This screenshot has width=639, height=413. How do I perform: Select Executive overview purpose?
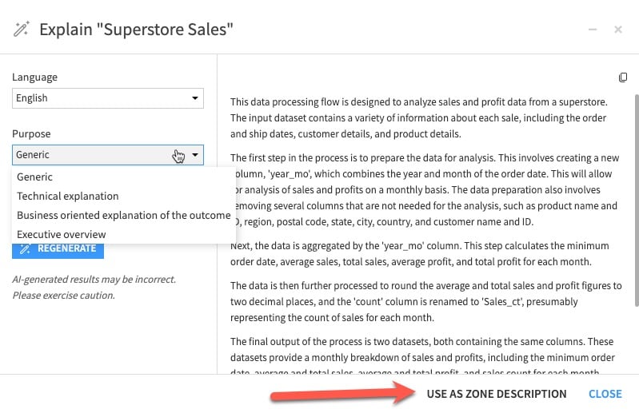[x=61, y=235]
